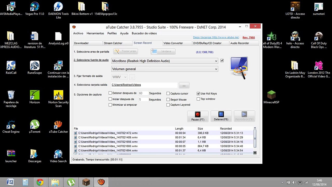The image size is (332, 187).
Task: Launch the Cheat Engine desktop shortcut
Action: pyautogui.click(x=11, y=127)
